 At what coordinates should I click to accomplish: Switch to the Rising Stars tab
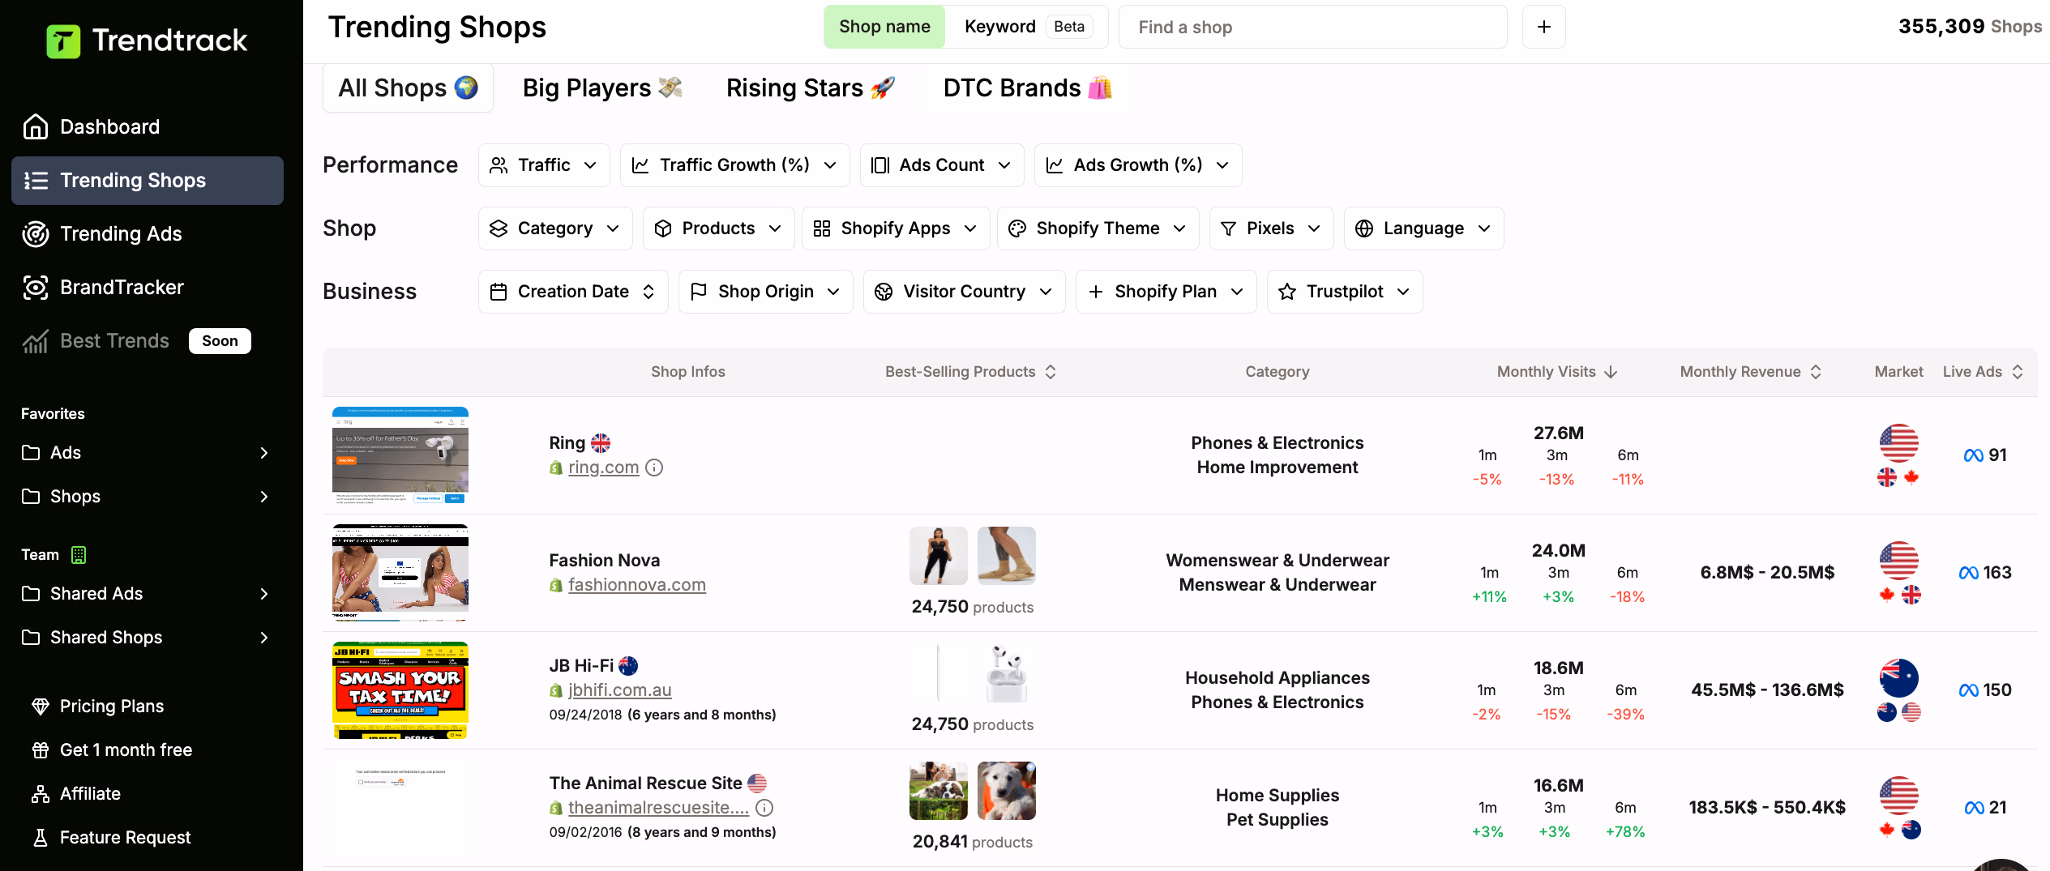coord(811,88)
